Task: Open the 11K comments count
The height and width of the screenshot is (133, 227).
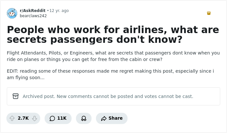Action: tap(62, 118)
